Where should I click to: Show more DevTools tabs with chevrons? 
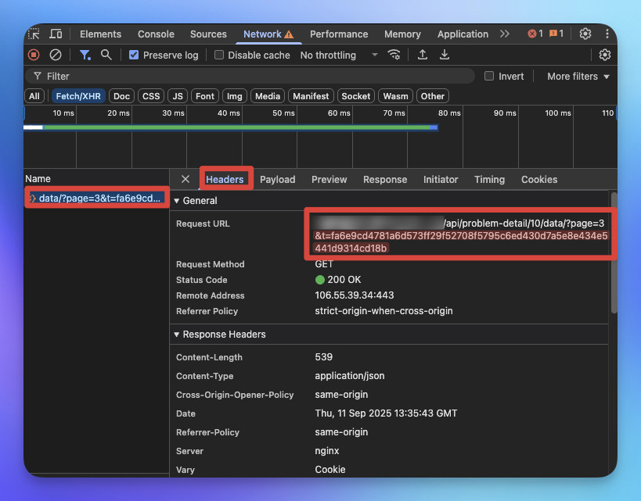pyautogui.click(x=505, y=34)
